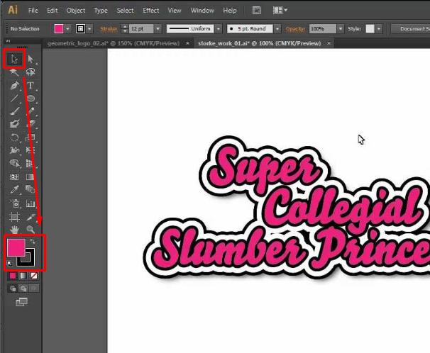Image resolution: width=430 pixels, height=353 pixels.
Task: Click the Opacity 100% input field
Action: tap(318, 28)
